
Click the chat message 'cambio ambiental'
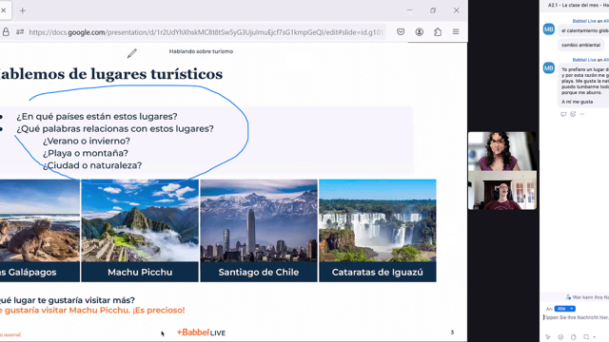pyautogui.click(x=580, y=45)
